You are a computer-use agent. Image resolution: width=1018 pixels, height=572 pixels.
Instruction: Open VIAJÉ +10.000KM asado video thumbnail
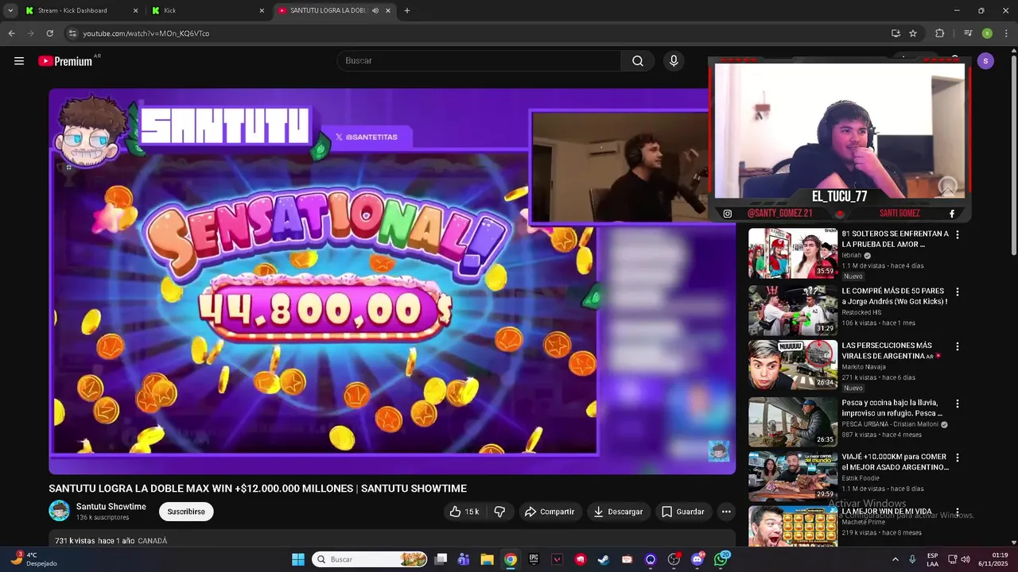click(x=792, y=477)
